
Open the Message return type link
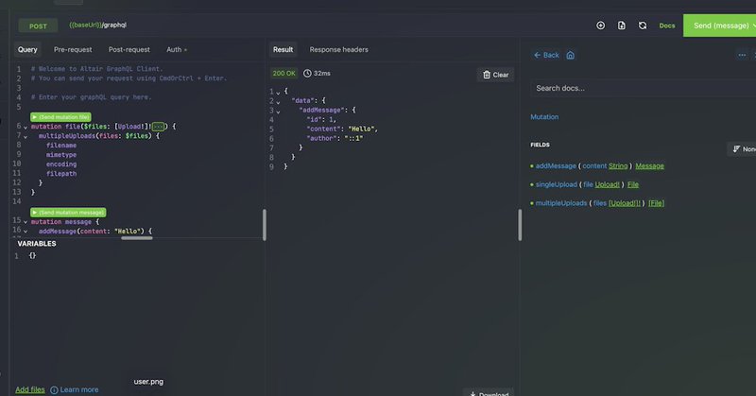[x=649, y=166]
